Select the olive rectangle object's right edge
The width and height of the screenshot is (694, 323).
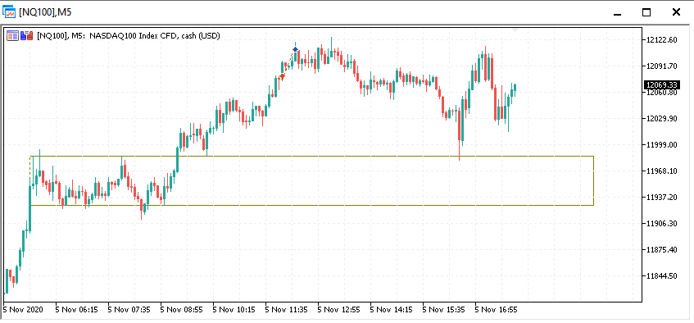593,180
